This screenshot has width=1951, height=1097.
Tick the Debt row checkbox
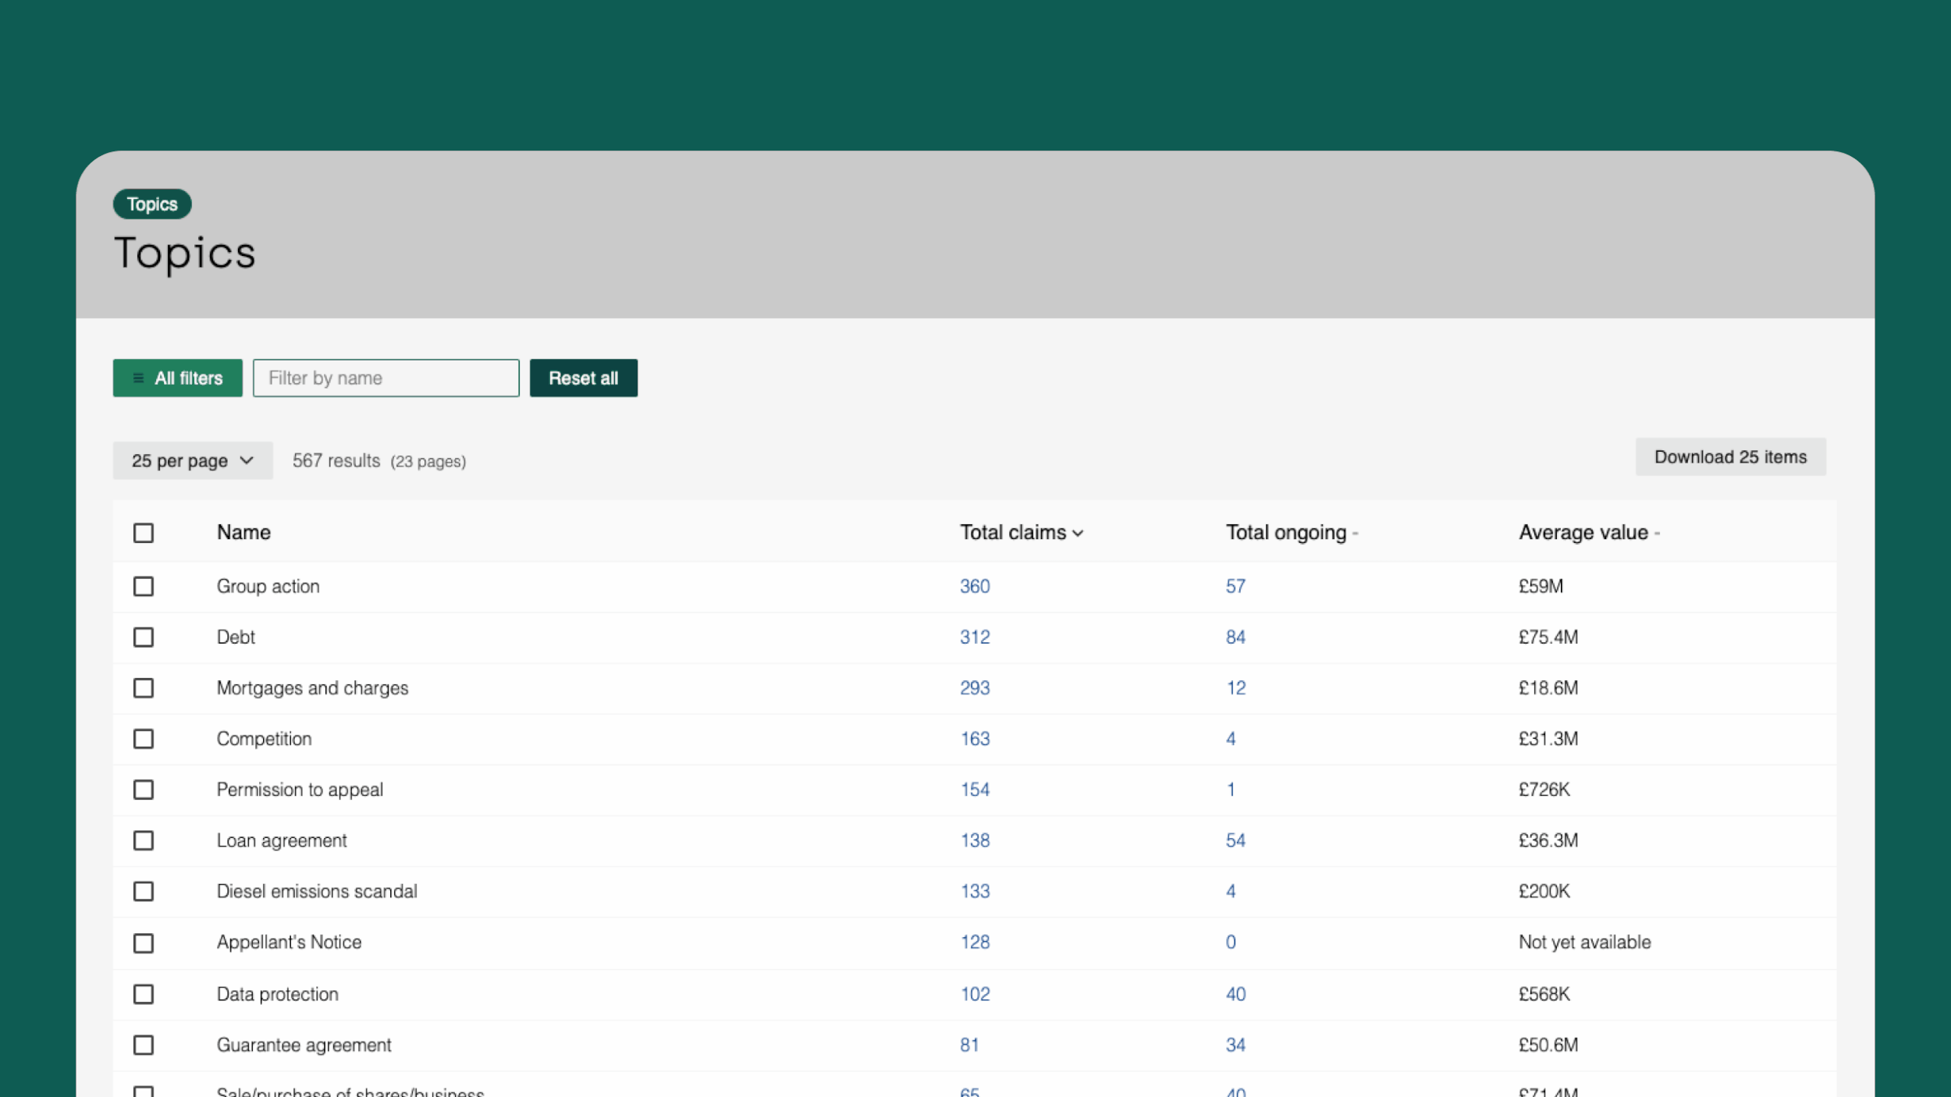tap(144, 637)
